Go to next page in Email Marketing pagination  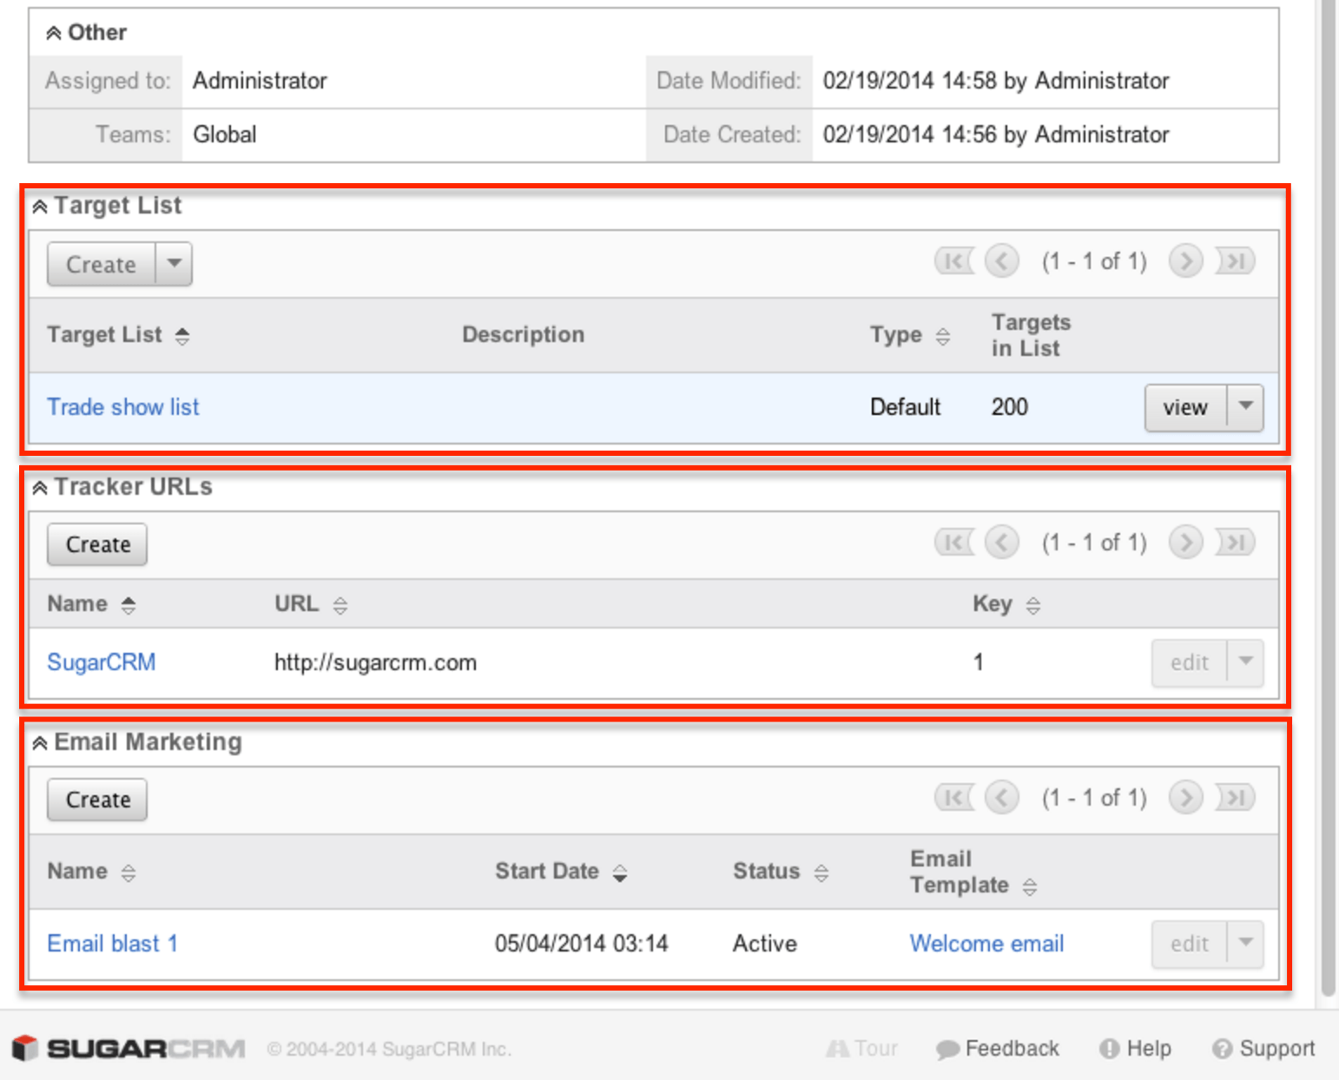1185,798
